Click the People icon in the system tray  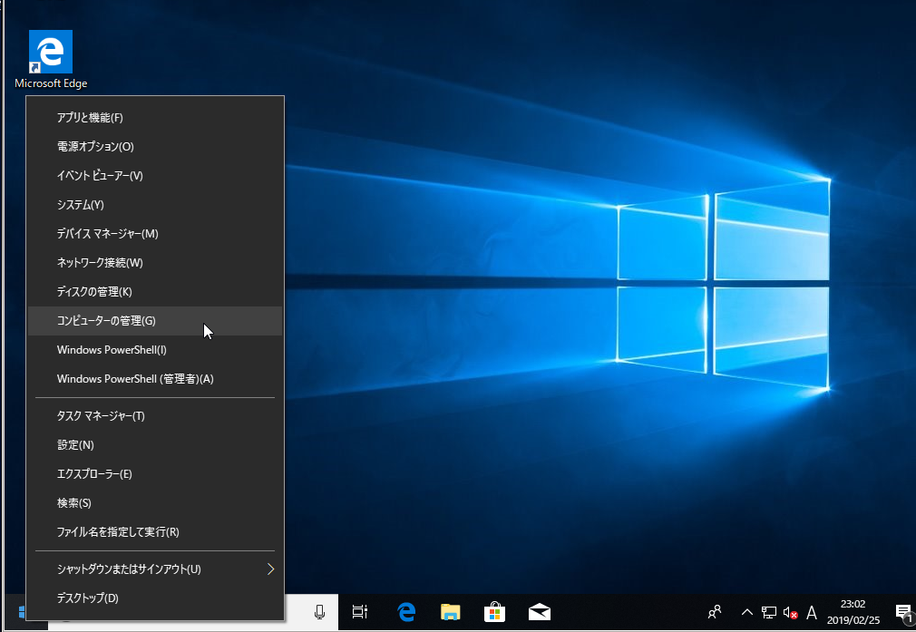click(x=716, y=613)
